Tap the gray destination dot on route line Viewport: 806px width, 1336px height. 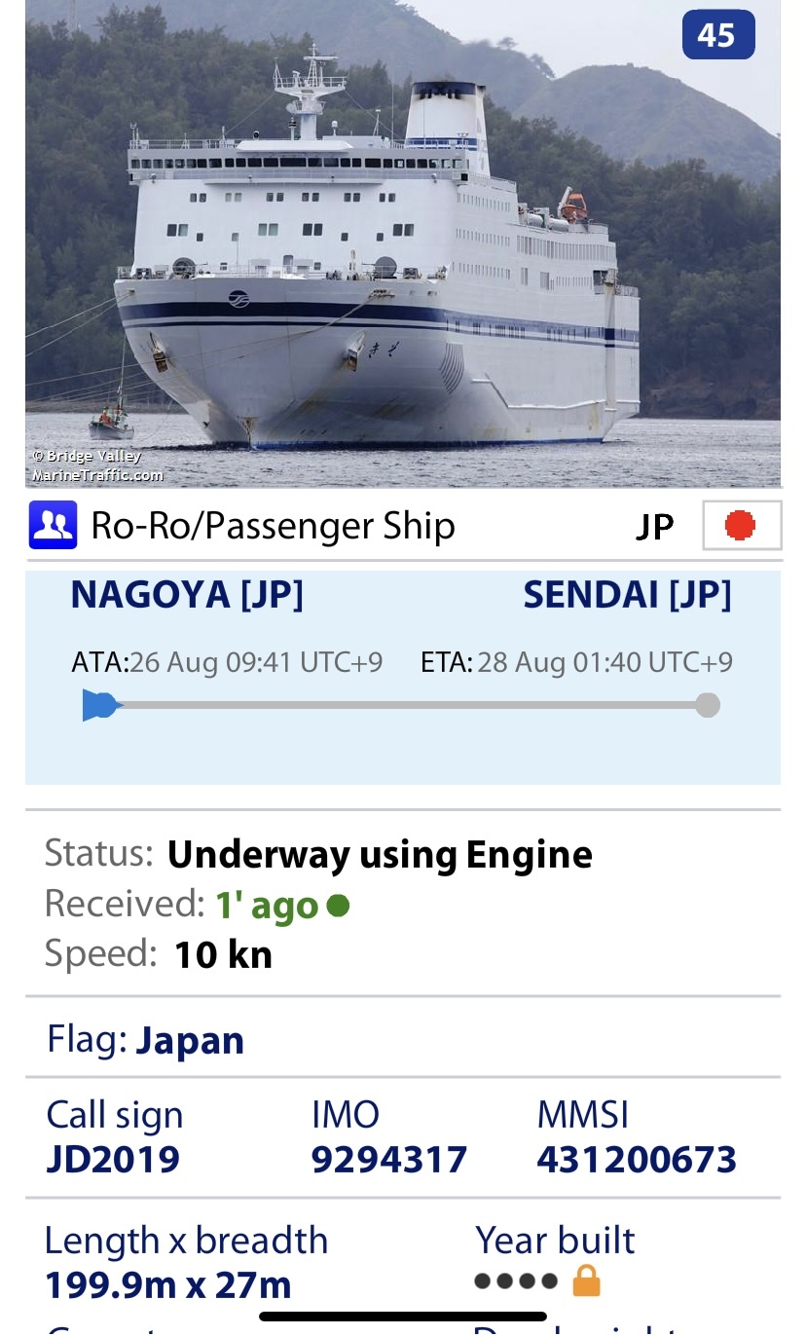[708, 705]
